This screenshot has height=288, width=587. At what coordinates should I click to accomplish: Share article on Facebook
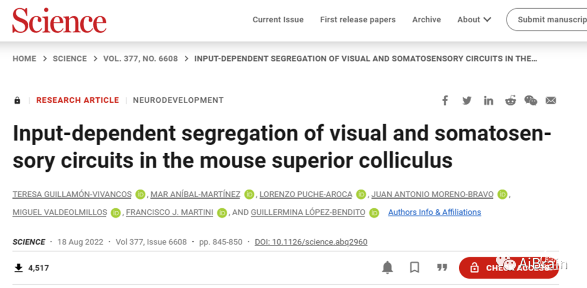click(x=445, y=100)
